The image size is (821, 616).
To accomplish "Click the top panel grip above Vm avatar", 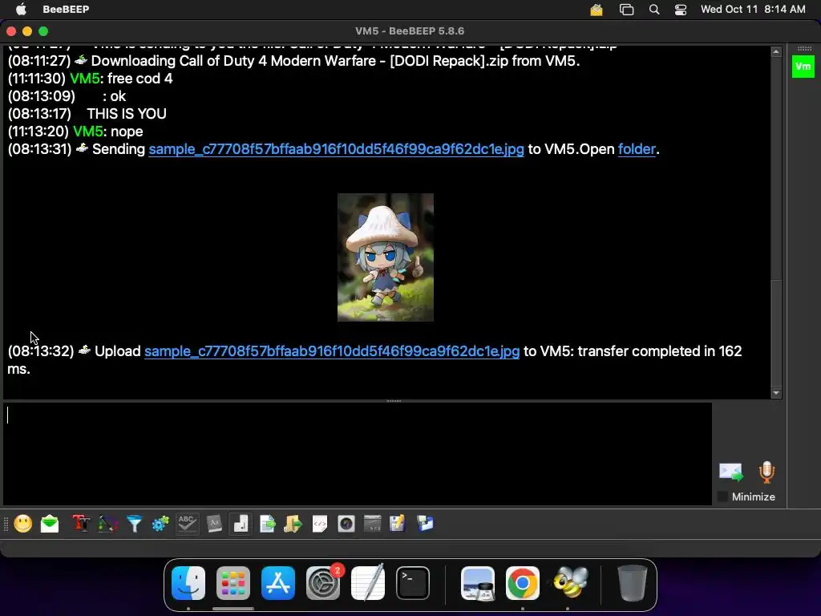I will click(804, 48).
